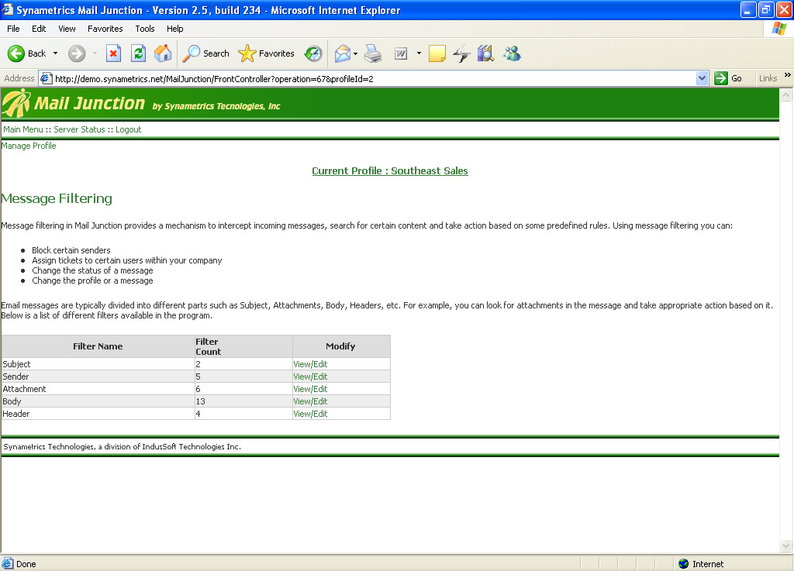
Task: Open the Server Status link
Action: coord(80,129)
